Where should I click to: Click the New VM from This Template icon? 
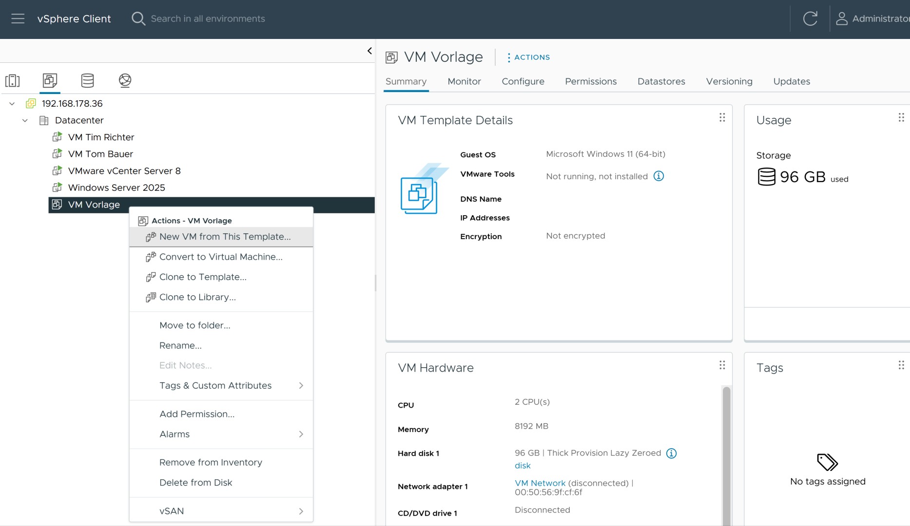(x=151, y=237)
